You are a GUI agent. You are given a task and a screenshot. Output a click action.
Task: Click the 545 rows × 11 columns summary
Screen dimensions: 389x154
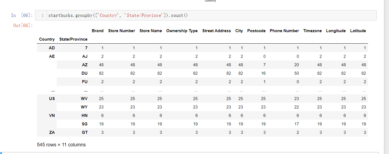click(x=61, y=145)
